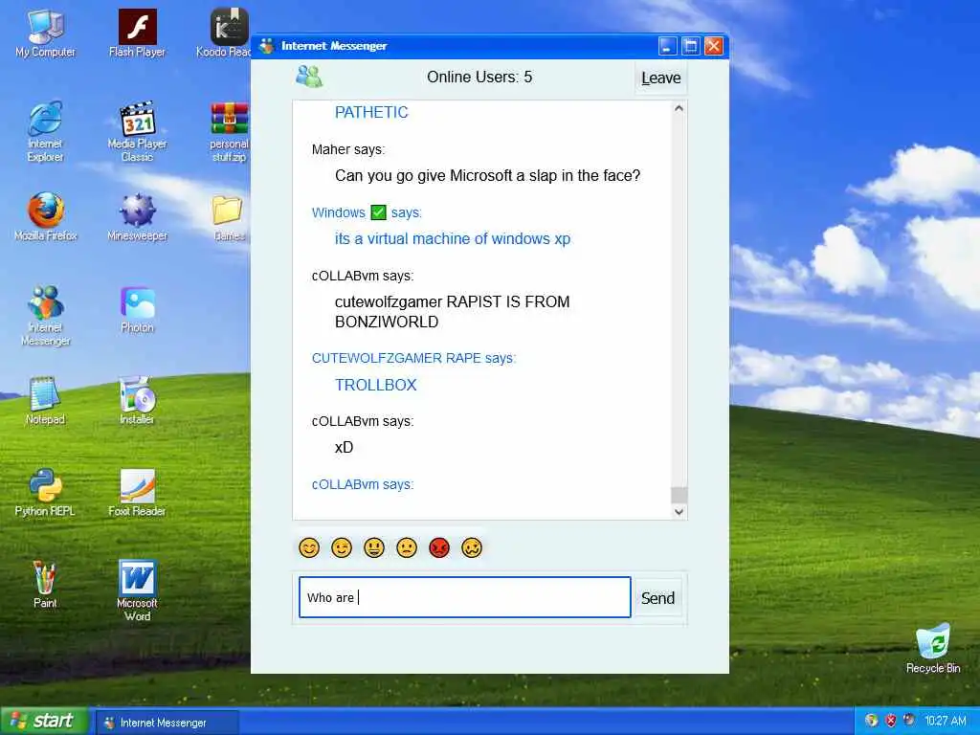Image resolution: width=980 pixels, height=735 pixels.
Task: Insert the winking emoji
Action: [x=342, y=548]
